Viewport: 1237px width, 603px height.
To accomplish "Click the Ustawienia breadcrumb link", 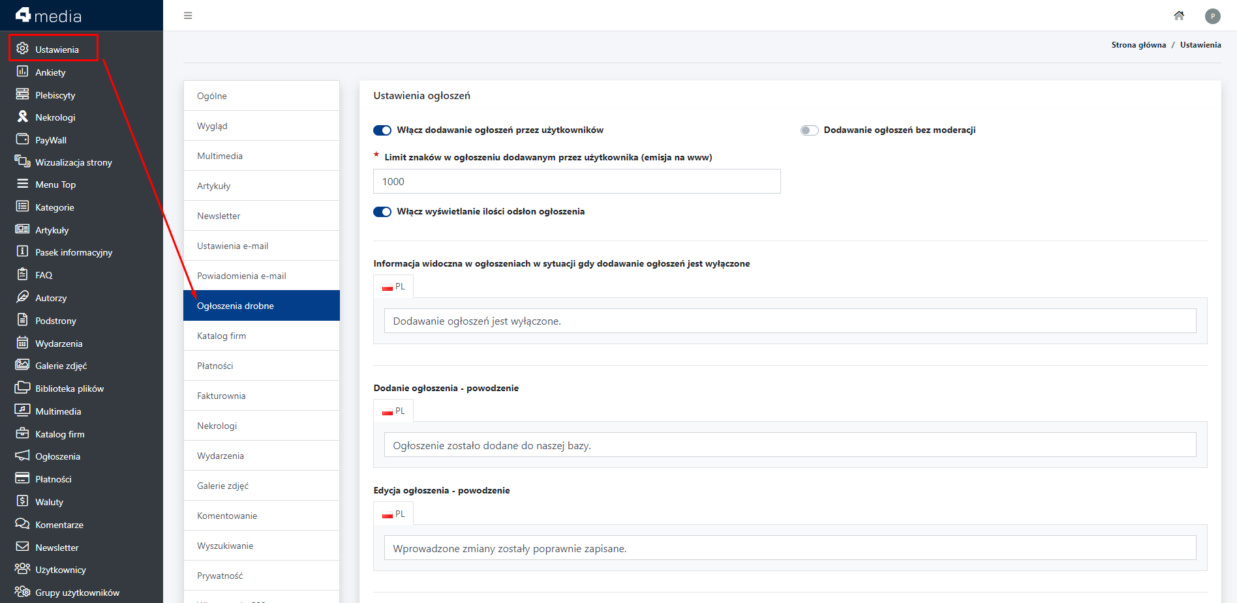I will tap(1200, 45).
